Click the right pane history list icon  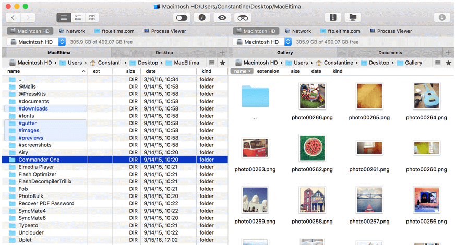[438, 63]
